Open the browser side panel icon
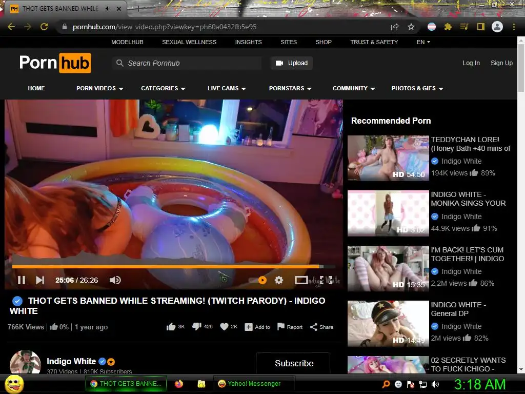Image resolution: width=525 pixels, height=394 pixels. 480,27
